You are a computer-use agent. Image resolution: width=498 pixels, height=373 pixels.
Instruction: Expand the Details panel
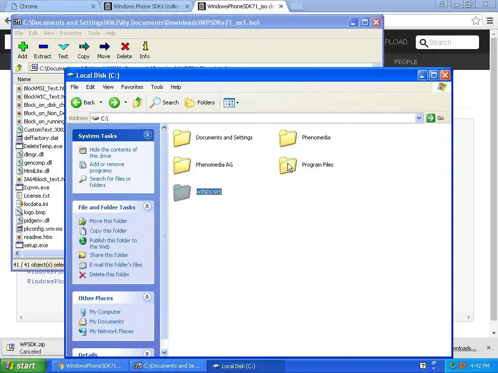coord(147,354)
